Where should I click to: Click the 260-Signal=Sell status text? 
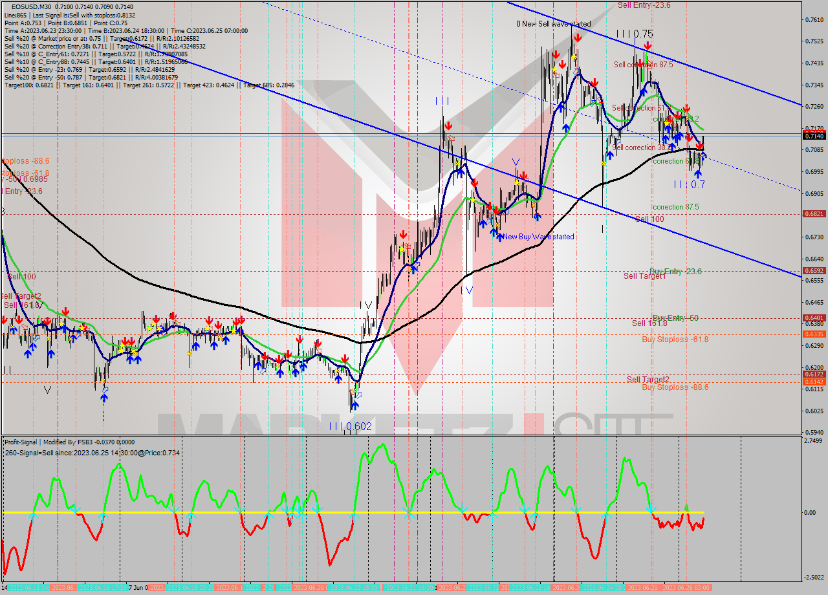point(92,453)
